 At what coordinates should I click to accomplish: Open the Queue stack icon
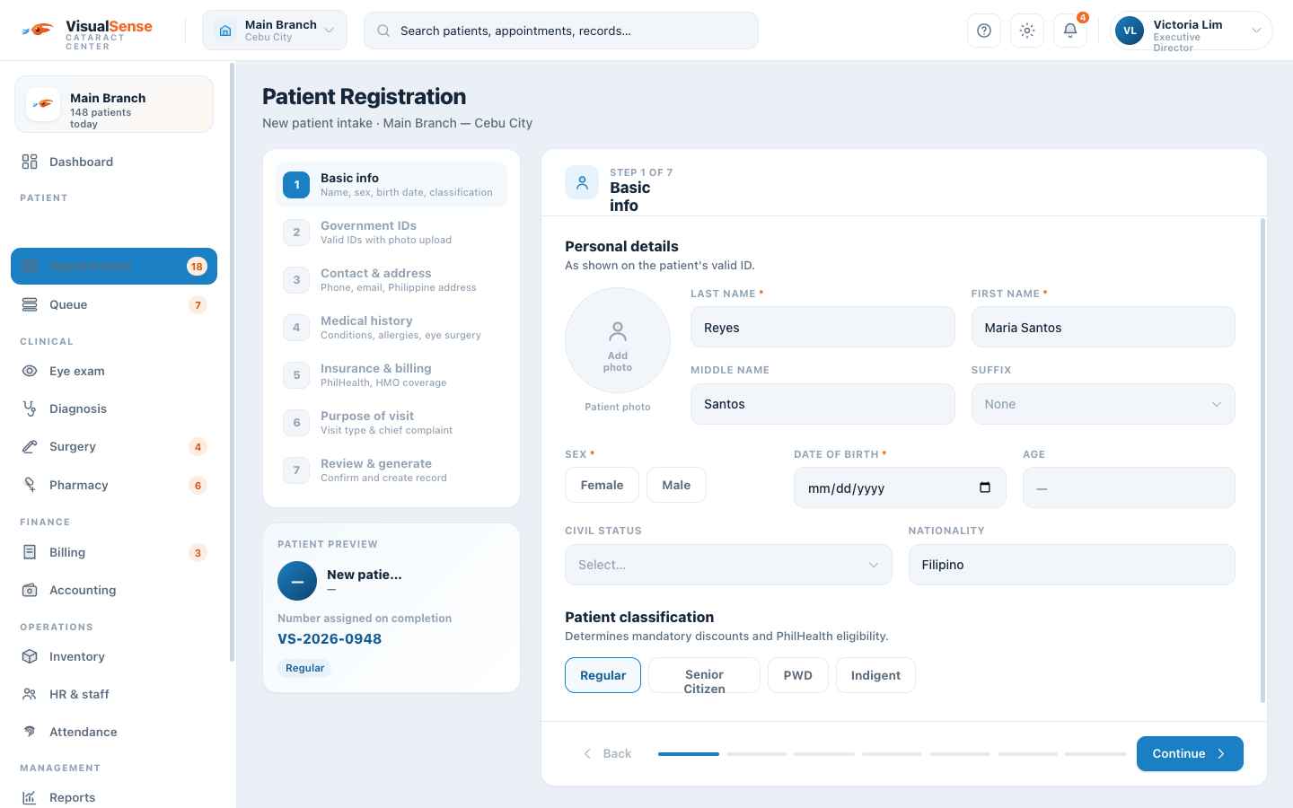tap(30, 304)
